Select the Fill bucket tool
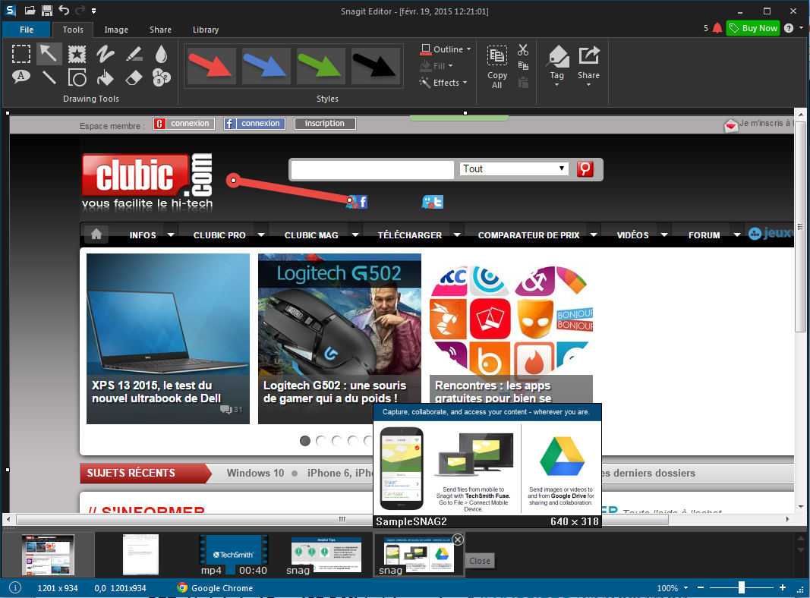810x598 pixels. [x=106, y=77]
